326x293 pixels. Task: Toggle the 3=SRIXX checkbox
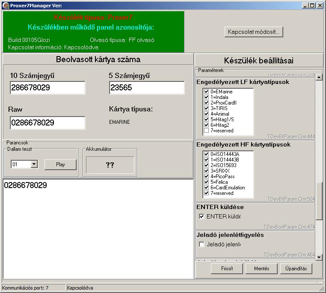point(206,171)
